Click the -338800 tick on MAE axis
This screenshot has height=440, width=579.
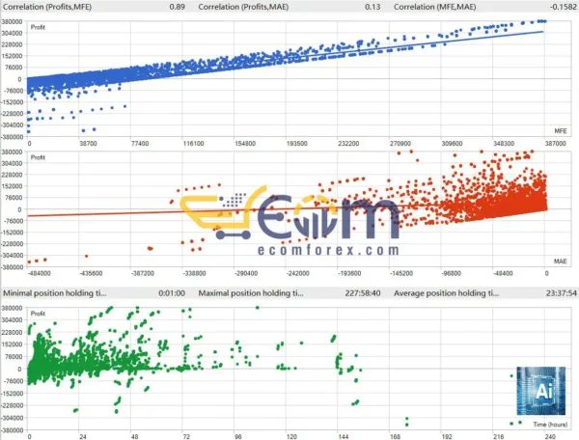coord(194,273)
